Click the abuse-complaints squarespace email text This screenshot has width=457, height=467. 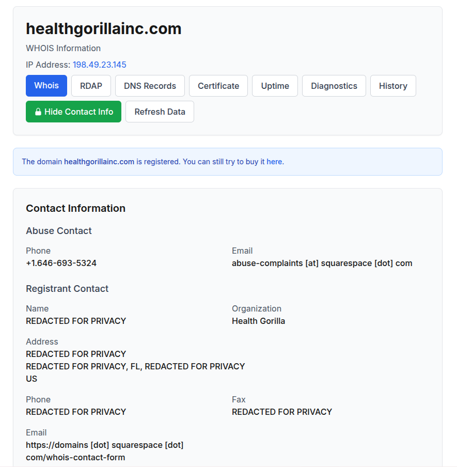pyautogui.click(x=322, y=263)
